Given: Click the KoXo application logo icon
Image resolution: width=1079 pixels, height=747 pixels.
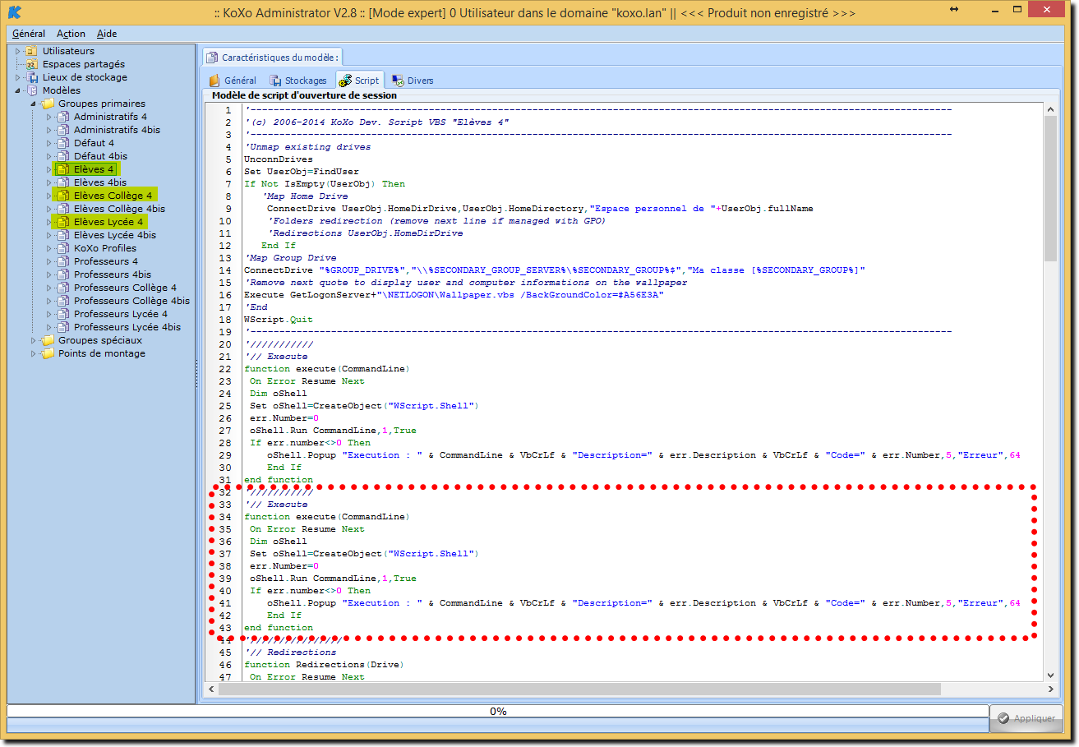Looking at the screenshot, I should tap(14, 12).
